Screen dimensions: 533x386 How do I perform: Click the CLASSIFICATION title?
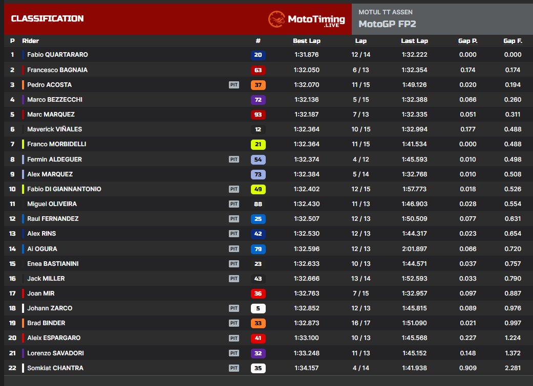pyautogui.click(x=47, y=19)
